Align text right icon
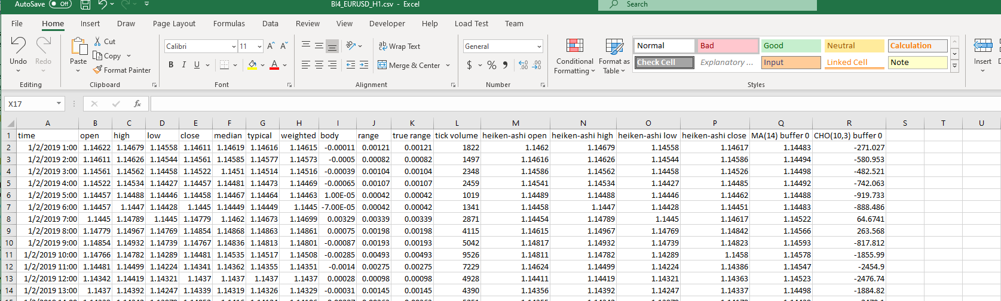Viewport: 1001px width, 301px height. point(332,64)
